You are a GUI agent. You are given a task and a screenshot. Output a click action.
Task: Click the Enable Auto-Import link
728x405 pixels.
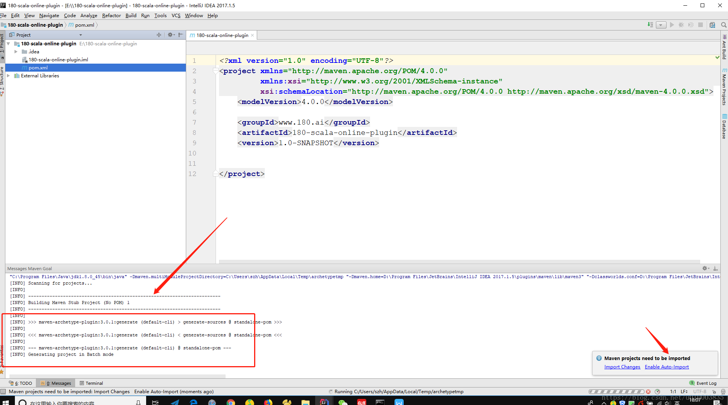(667, 367)
